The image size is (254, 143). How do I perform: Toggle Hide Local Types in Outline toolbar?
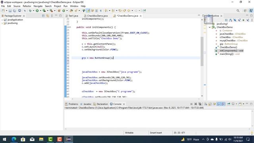coord(248,20)
